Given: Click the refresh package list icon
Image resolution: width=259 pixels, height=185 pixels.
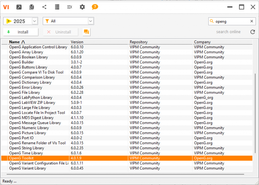Looking at the screenshot, I should (253, 32).
